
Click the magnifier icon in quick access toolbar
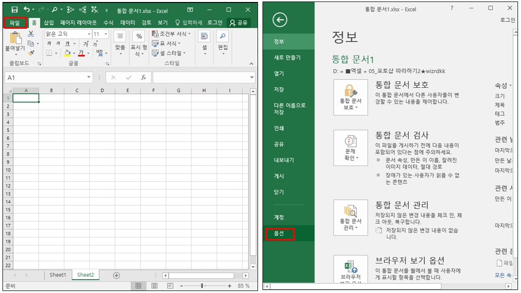click(55, 9)
